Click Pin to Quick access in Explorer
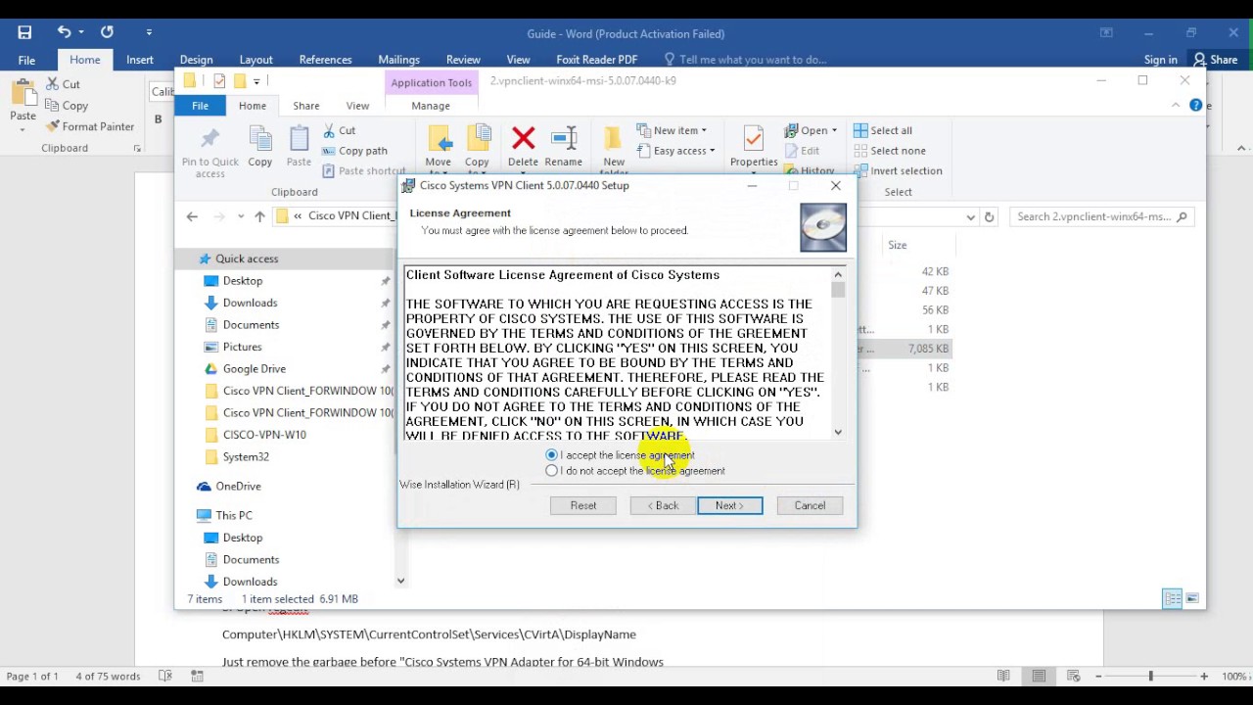The height and width of the screenshot is (705, 1253). click(x=209, y=152)
